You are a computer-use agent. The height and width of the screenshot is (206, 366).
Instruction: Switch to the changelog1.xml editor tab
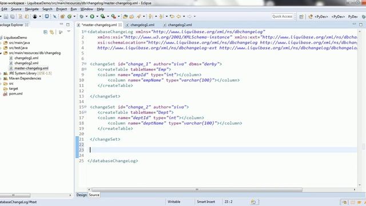(x=142, y=25)
